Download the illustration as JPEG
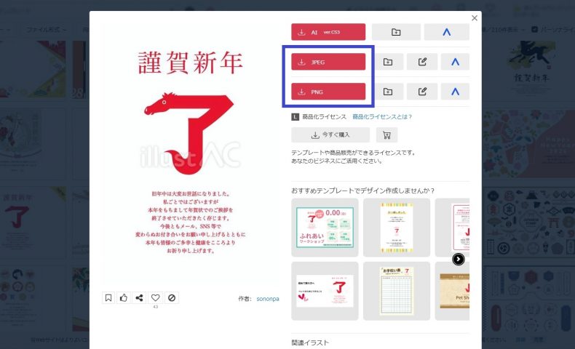 coord(328,62)
